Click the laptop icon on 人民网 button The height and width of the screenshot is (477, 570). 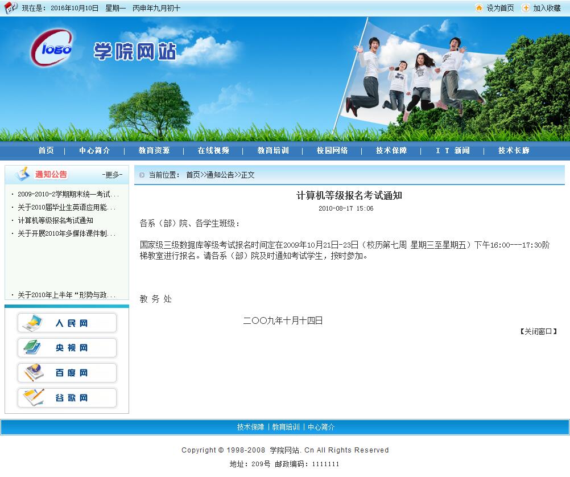pos(32,323)
